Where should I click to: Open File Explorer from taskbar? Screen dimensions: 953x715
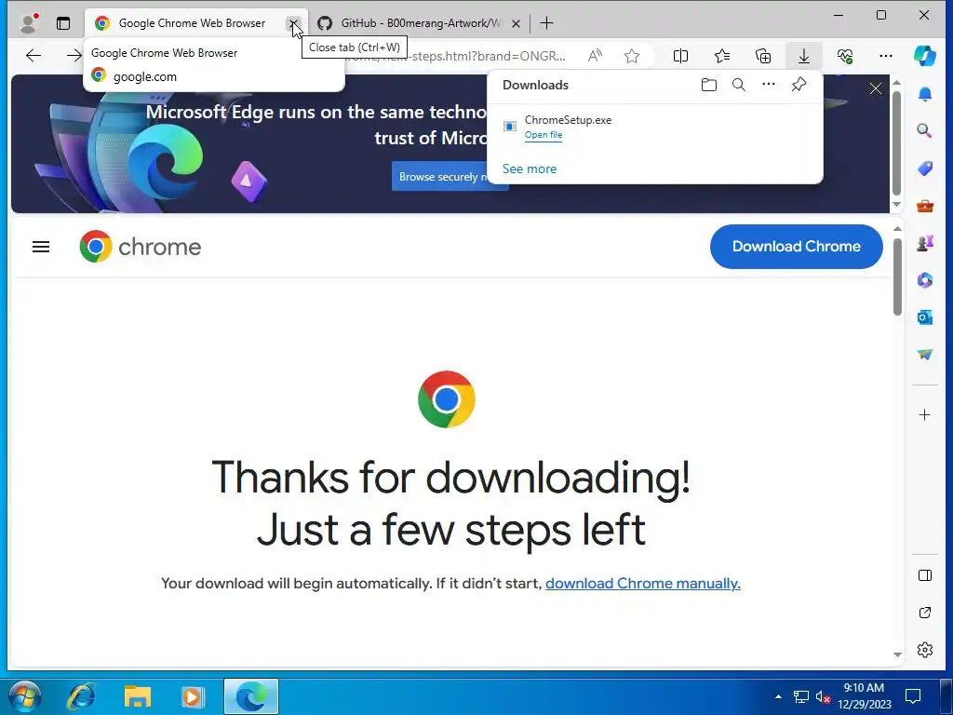point(138,696)
